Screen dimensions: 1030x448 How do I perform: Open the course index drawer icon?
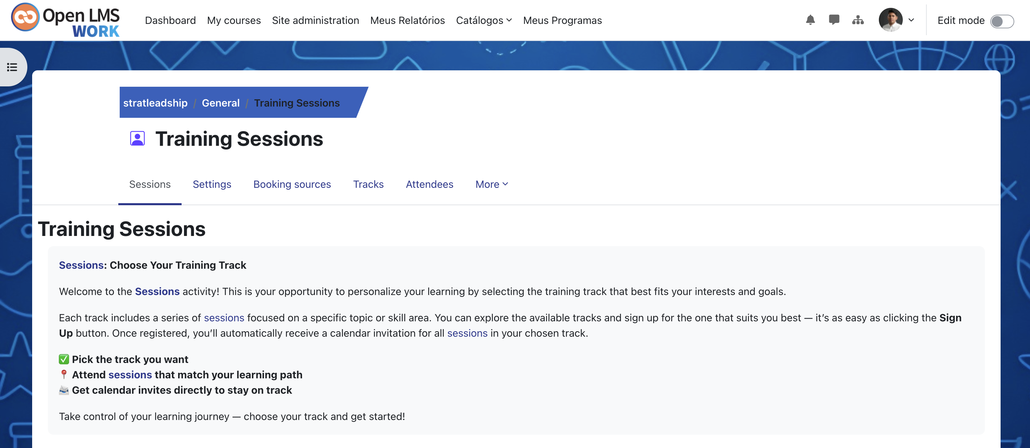(12, 67)
